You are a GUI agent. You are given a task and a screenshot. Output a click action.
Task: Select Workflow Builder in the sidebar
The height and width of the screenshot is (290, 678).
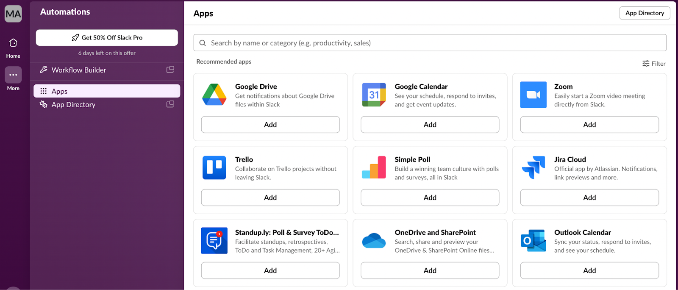[x=107, y=70]
